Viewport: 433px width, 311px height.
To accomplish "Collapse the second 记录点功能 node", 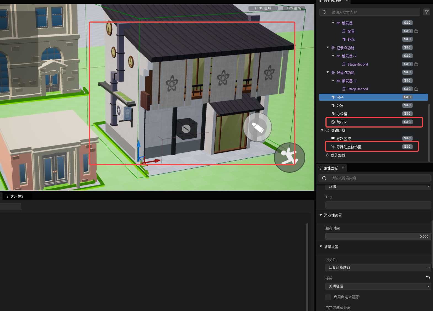I will point(328,72).
